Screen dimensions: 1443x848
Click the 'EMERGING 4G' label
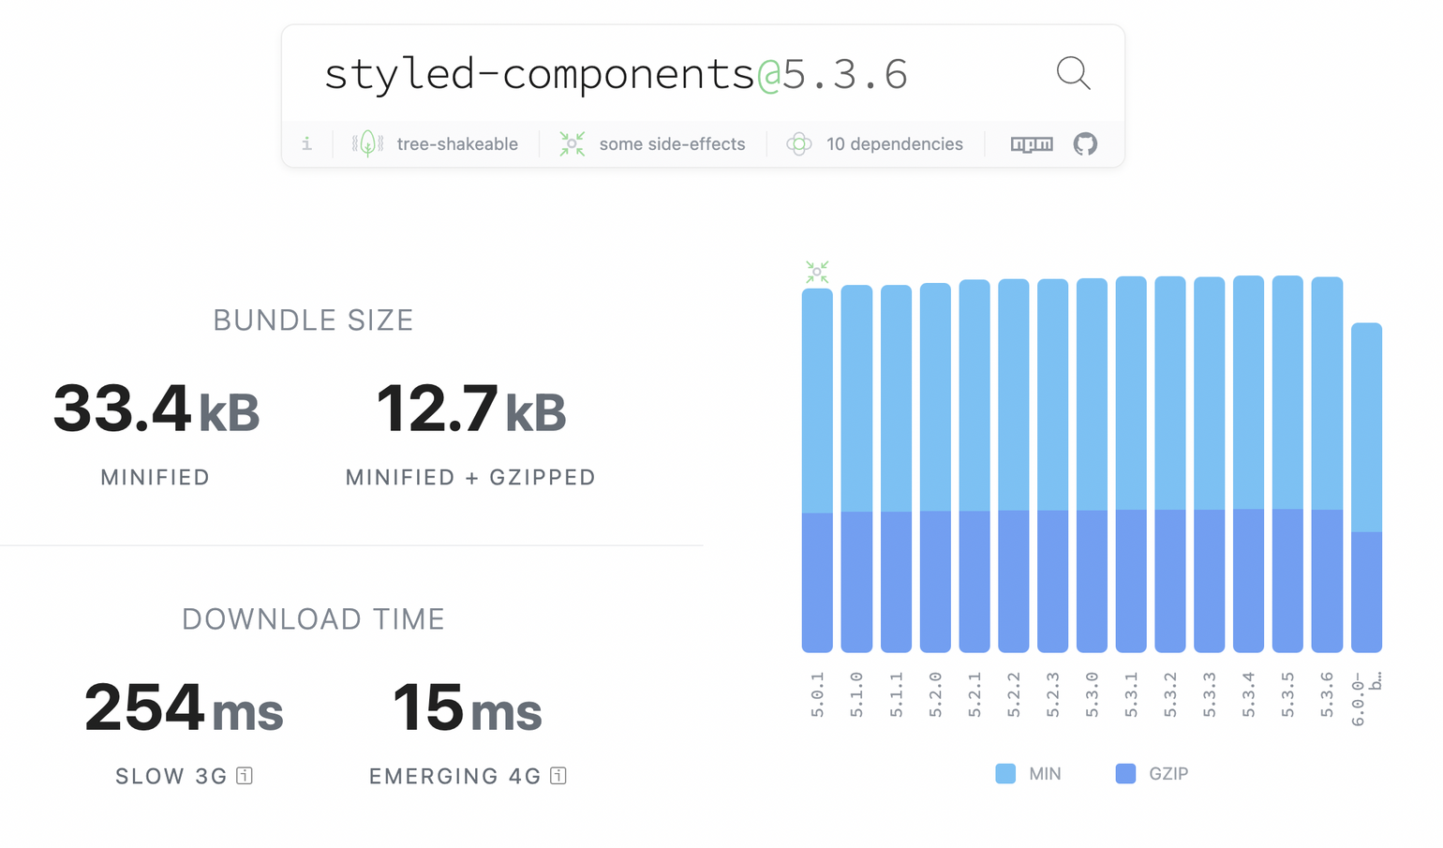[x=455, y=776]
